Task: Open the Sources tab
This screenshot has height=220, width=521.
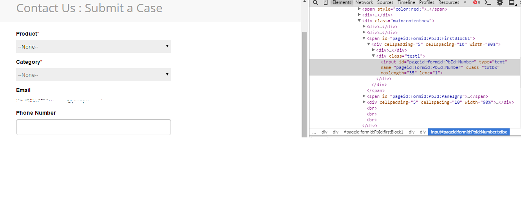Action: (385, 2)
